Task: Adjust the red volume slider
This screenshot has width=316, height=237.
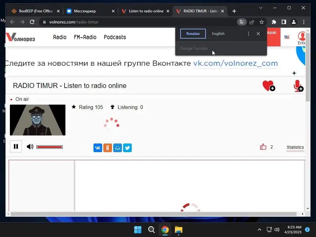Action: (49, 147)
